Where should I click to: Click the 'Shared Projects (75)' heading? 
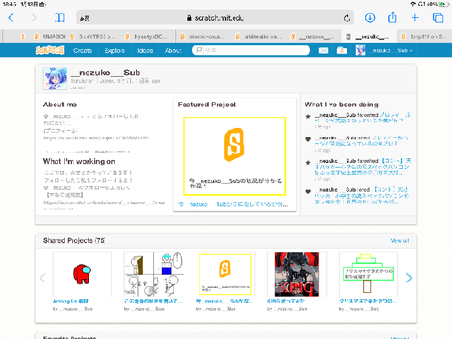pyautogui.click(x=74, y=241)
